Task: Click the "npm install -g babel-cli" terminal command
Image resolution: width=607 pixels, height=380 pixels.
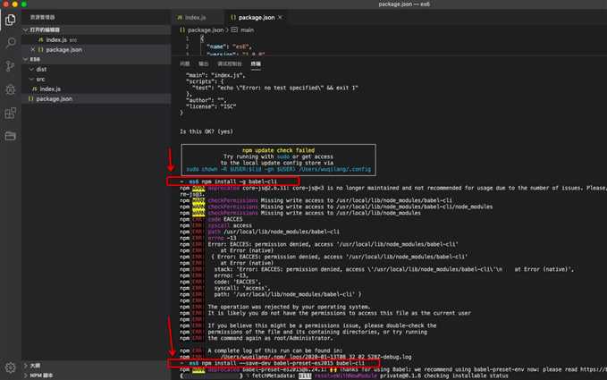Action: pos(240,182)
